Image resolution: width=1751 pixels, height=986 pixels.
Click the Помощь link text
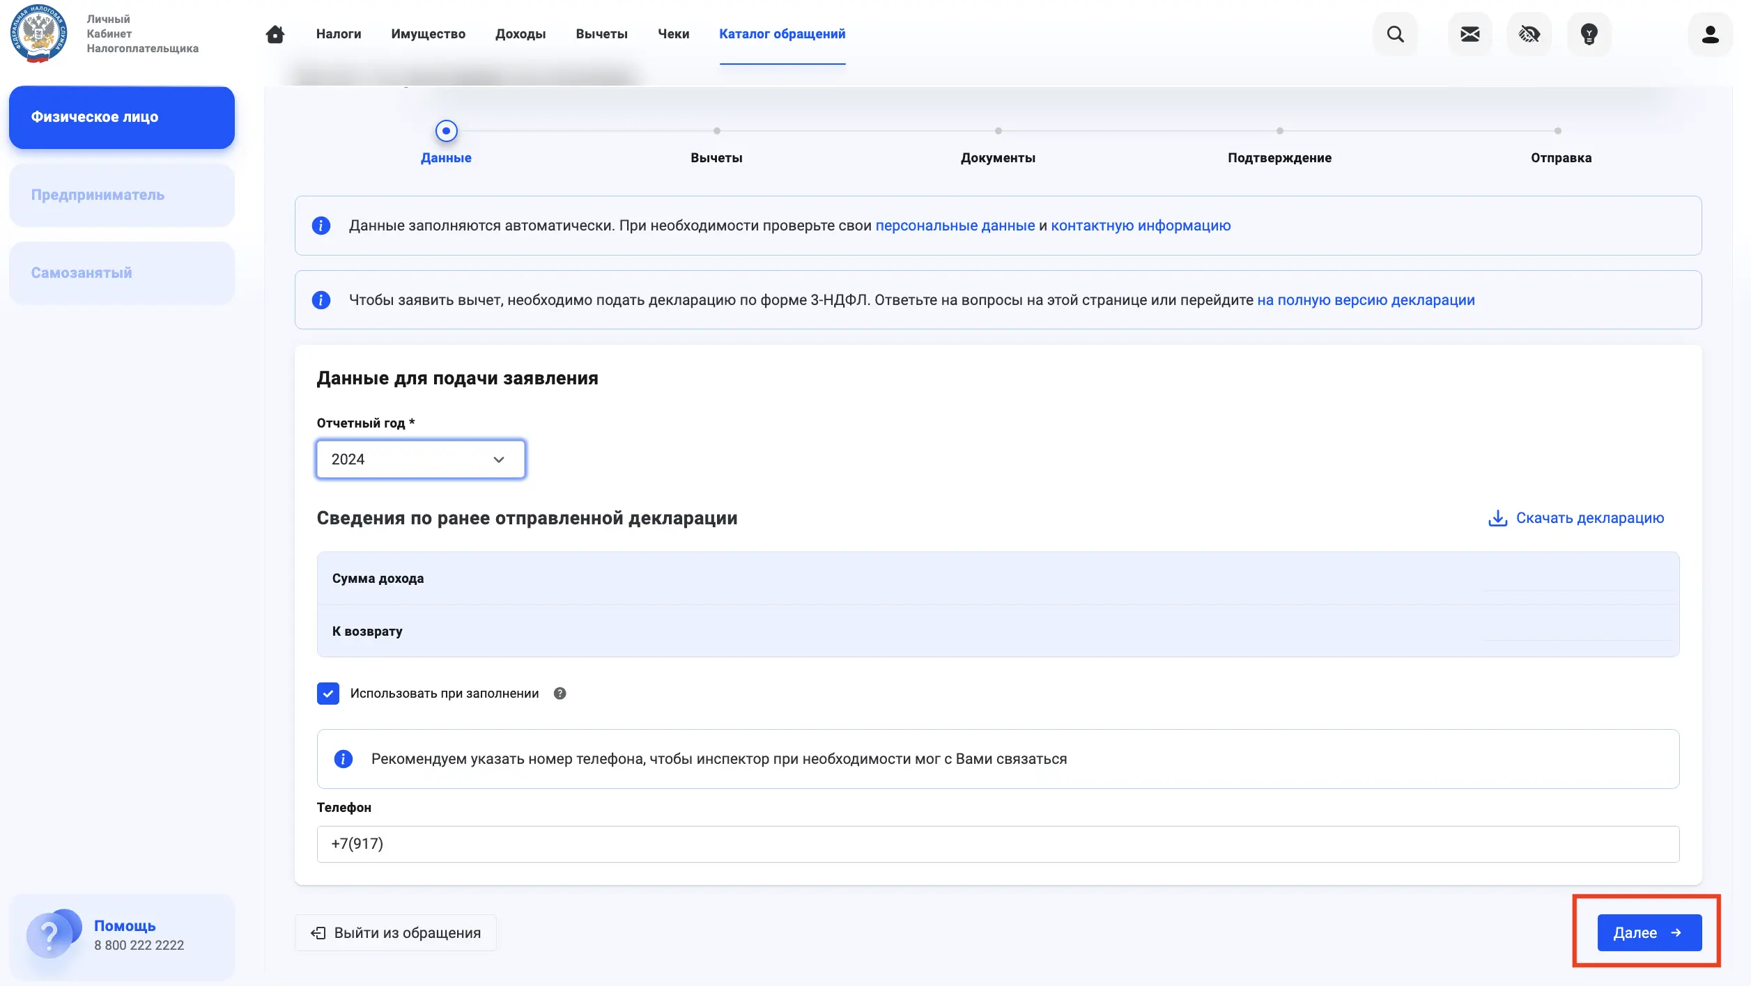tap(125, 926)
